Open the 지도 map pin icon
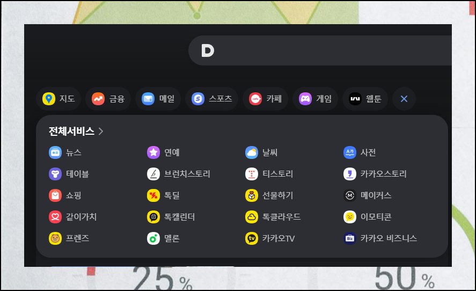476x291 pixels. (49, 99)
